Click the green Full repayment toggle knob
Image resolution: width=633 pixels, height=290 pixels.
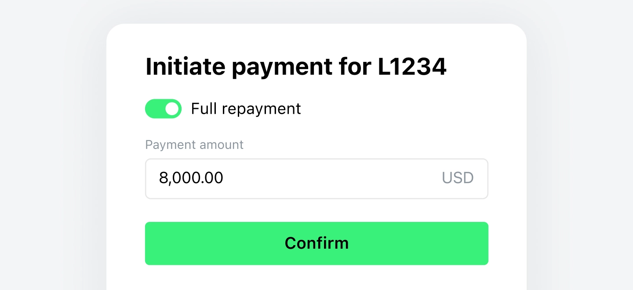(171, 109)
